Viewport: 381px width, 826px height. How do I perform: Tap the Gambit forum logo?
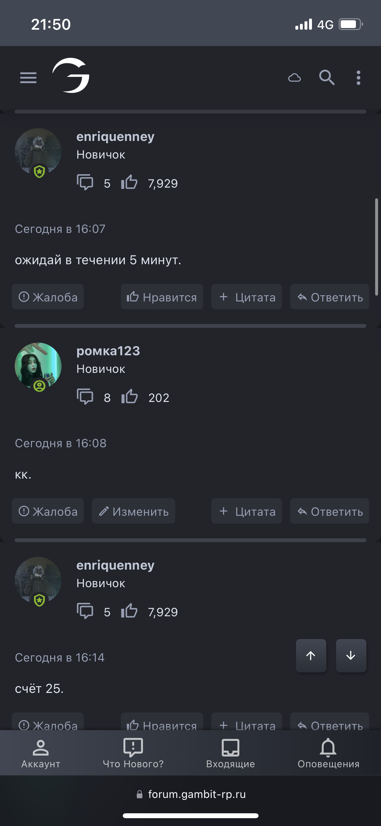[x=71, y=75]
